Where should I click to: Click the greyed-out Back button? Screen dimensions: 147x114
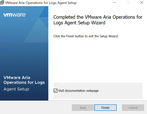pyautogui.click(x=83, y=108)
